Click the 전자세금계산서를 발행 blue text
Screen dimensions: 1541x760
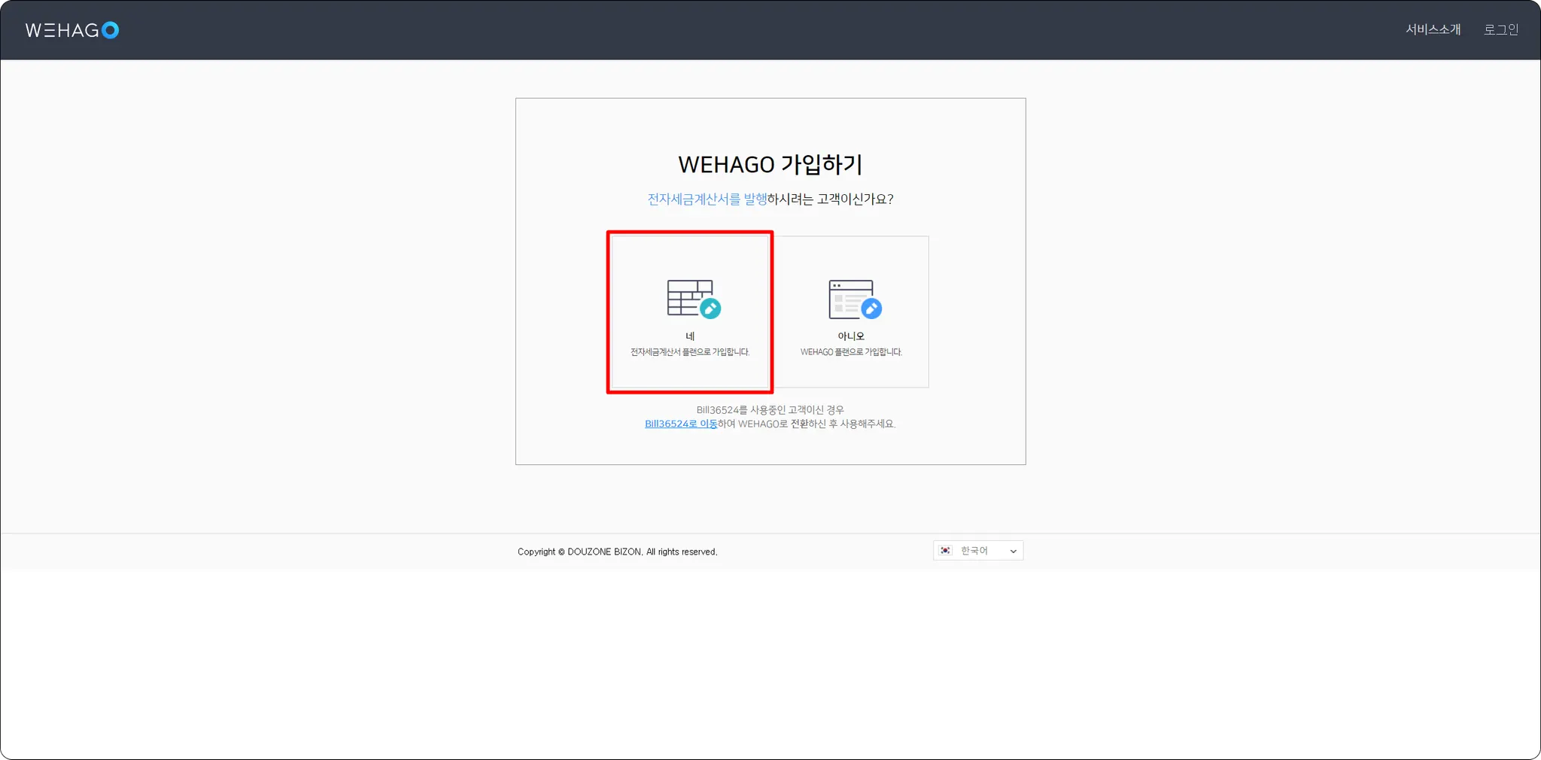click(x=707, y=199)
